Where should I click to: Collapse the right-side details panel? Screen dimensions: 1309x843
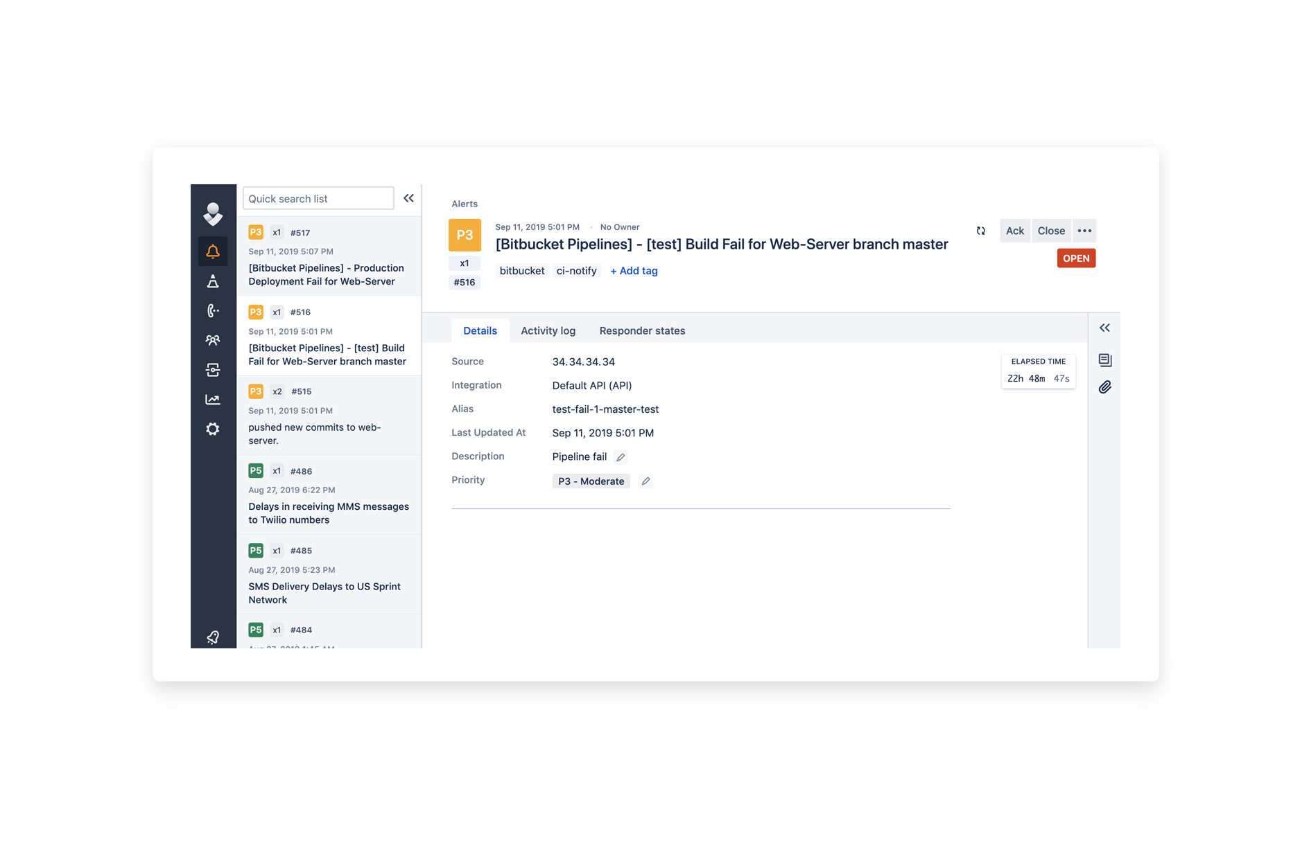(x=1105, y=327)
